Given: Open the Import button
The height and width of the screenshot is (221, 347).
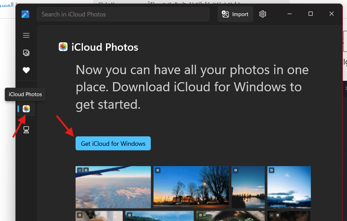Looking at the screenshot, I should pos(235,14).
